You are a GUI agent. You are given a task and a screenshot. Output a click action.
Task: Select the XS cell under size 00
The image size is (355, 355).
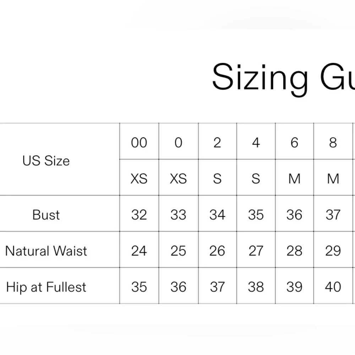[x=139, y=179]
